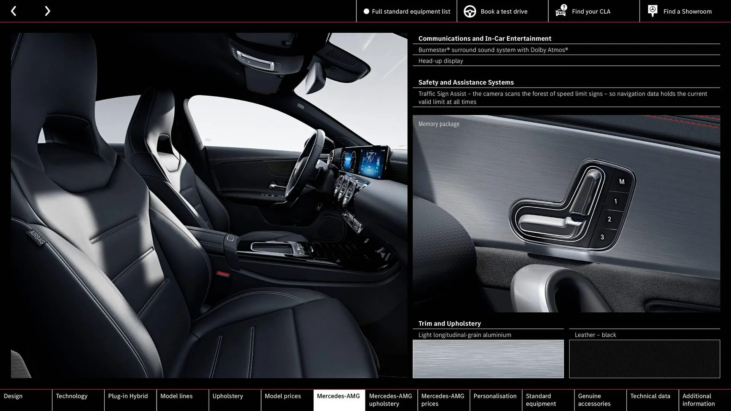Click Full standard equipment list
The height and width of the screenshot is (411, 731).
click(x=411, y=11)
